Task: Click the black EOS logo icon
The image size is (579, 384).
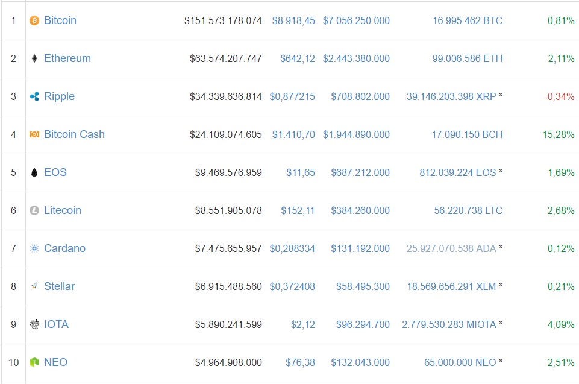Action: tap(34, 172)
